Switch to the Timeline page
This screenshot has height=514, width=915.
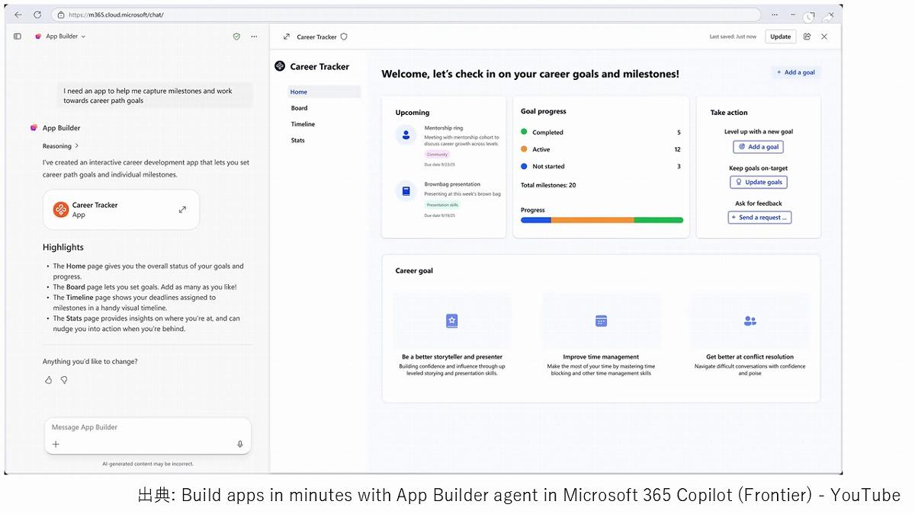coord(303,124)
